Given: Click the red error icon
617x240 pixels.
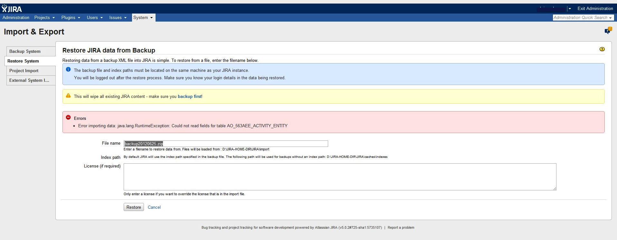Looking at the screenshot, I should click(68, 118).
